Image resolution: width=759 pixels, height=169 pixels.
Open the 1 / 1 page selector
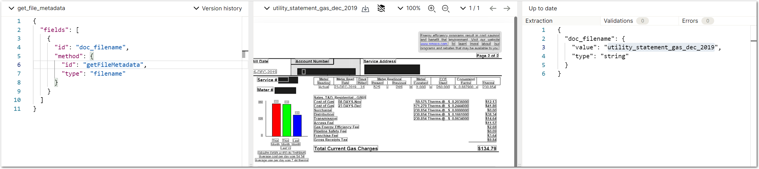470,8
